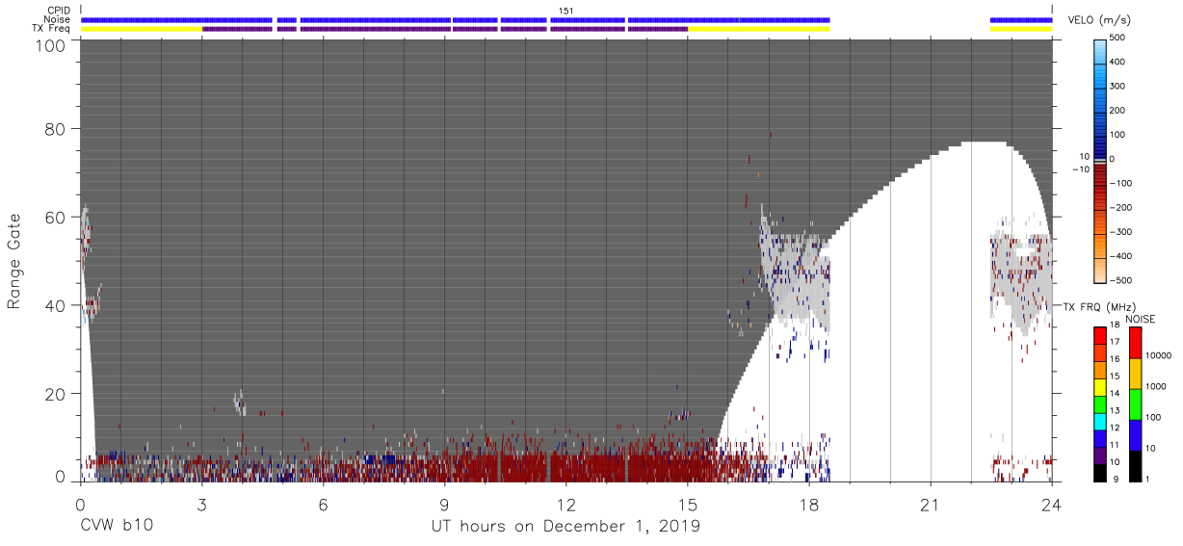Click x-axis tick label 12
The height and width of the screenshot is (546, 1183).
pos(565,504)
